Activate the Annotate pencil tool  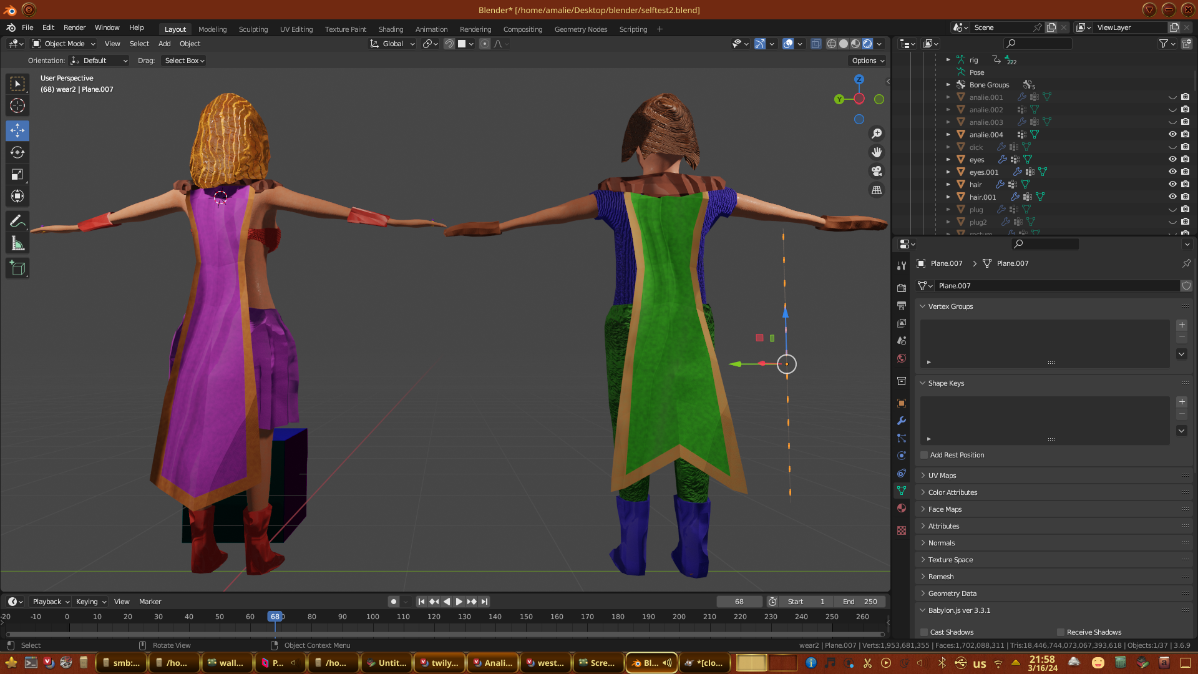(17, 222)
